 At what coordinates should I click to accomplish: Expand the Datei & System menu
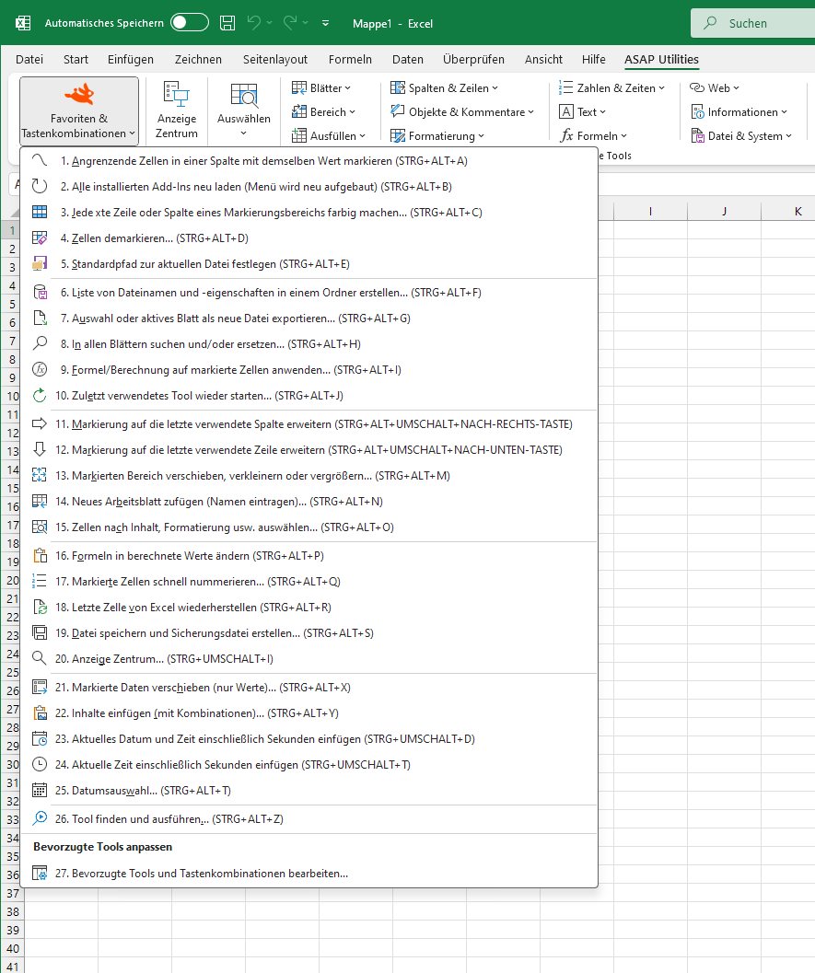(x=741, y=135)
